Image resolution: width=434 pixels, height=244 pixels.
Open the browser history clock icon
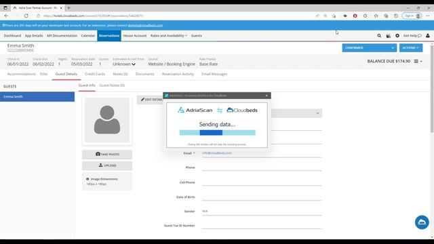click(396, 16)
